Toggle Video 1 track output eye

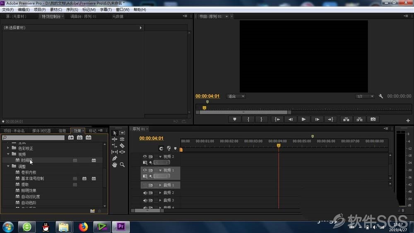[x=144, y=170]
